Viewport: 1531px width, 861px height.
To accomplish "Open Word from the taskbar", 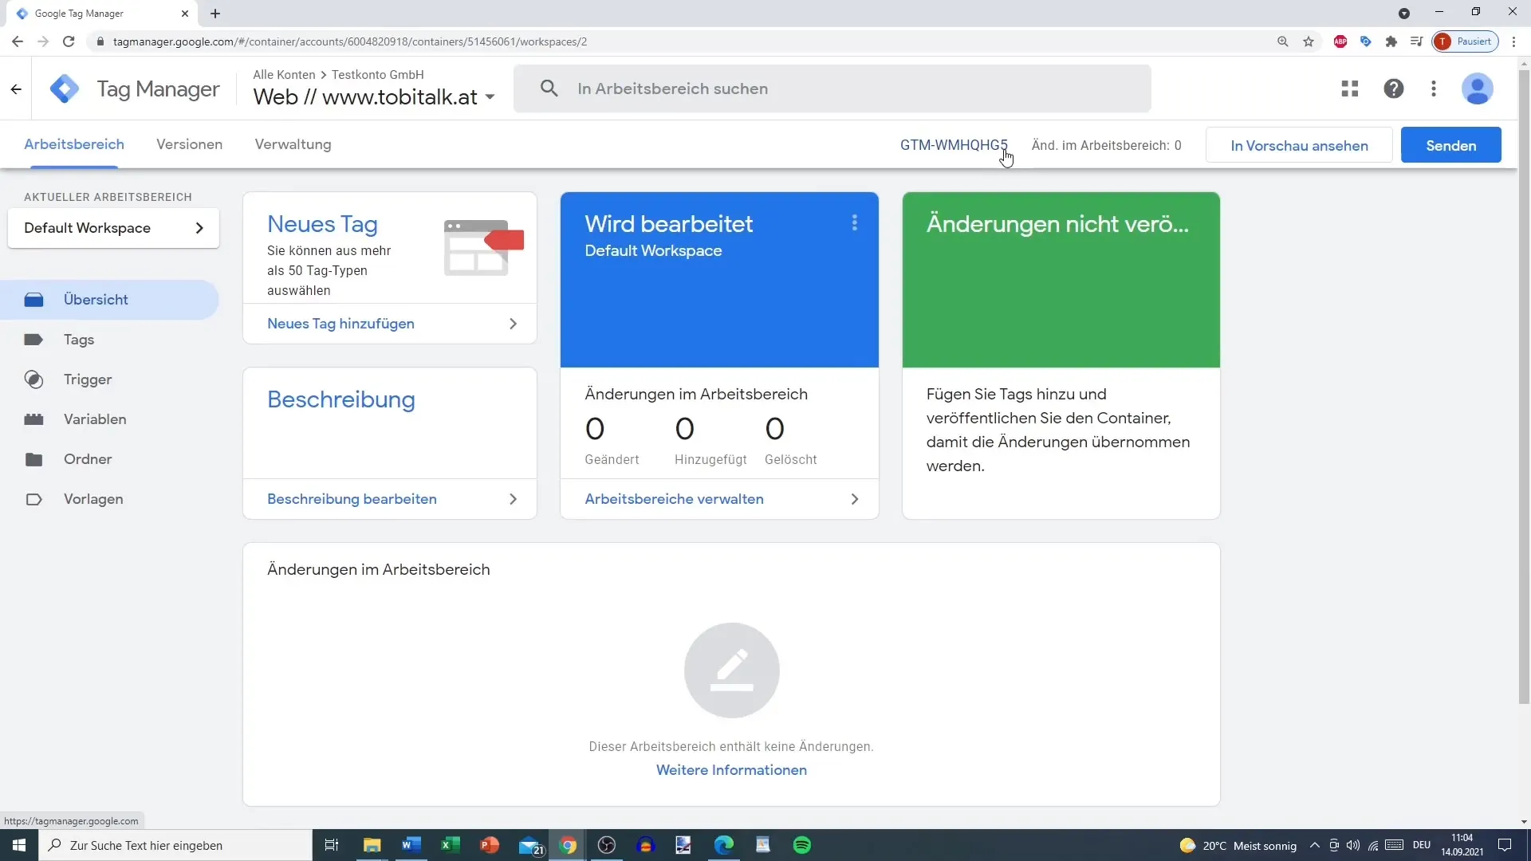I will [411, 845].
